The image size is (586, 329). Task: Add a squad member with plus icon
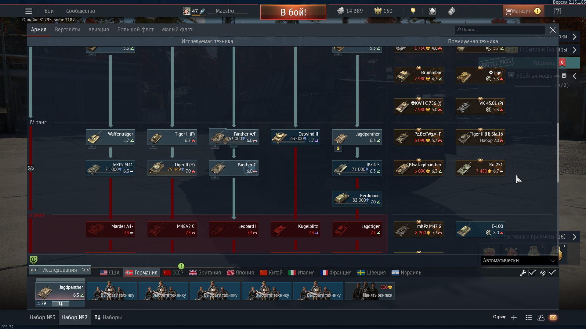coord(514,318)
